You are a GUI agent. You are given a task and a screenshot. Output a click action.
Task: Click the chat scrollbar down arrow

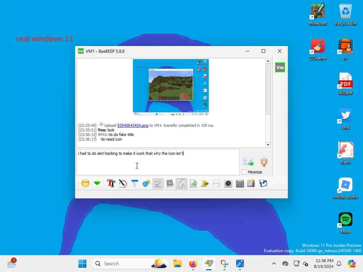(x=268, y=145)
